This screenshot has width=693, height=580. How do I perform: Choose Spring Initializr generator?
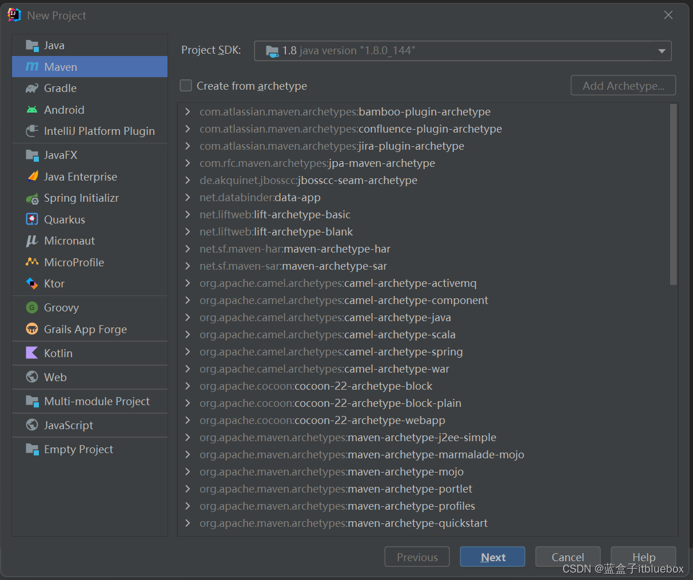(x=90, y=198)
